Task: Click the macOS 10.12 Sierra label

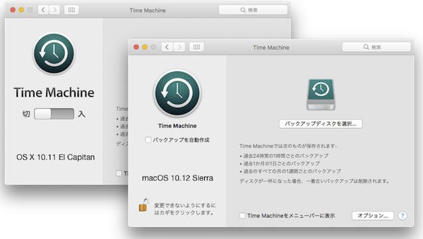Action: (x=178, y=178)
